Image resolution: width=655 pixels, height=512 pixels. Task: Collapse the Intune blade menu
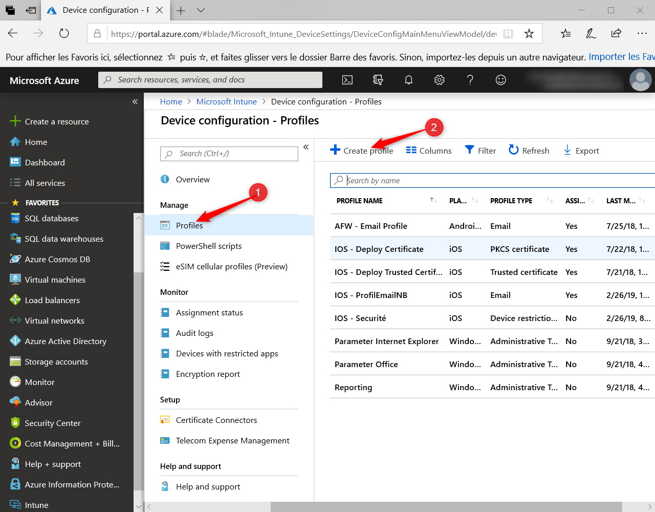tap(306, 147)
